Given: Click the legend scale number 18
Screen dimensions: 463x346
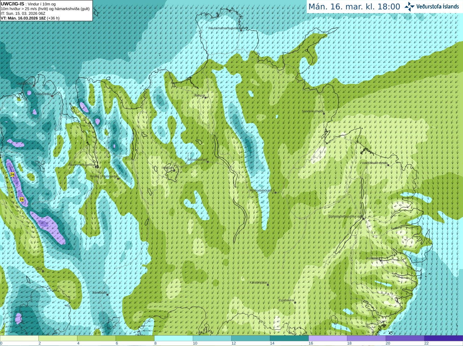Looking at the screenshot, I should 349,343.
